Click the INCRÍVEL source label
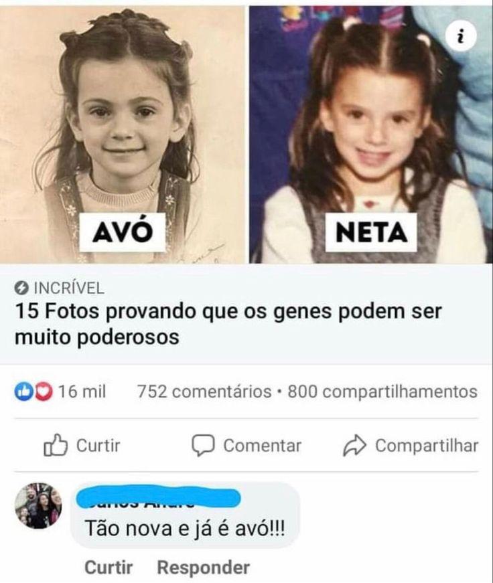This screenshot has width=493, height=583. [69, 288]
